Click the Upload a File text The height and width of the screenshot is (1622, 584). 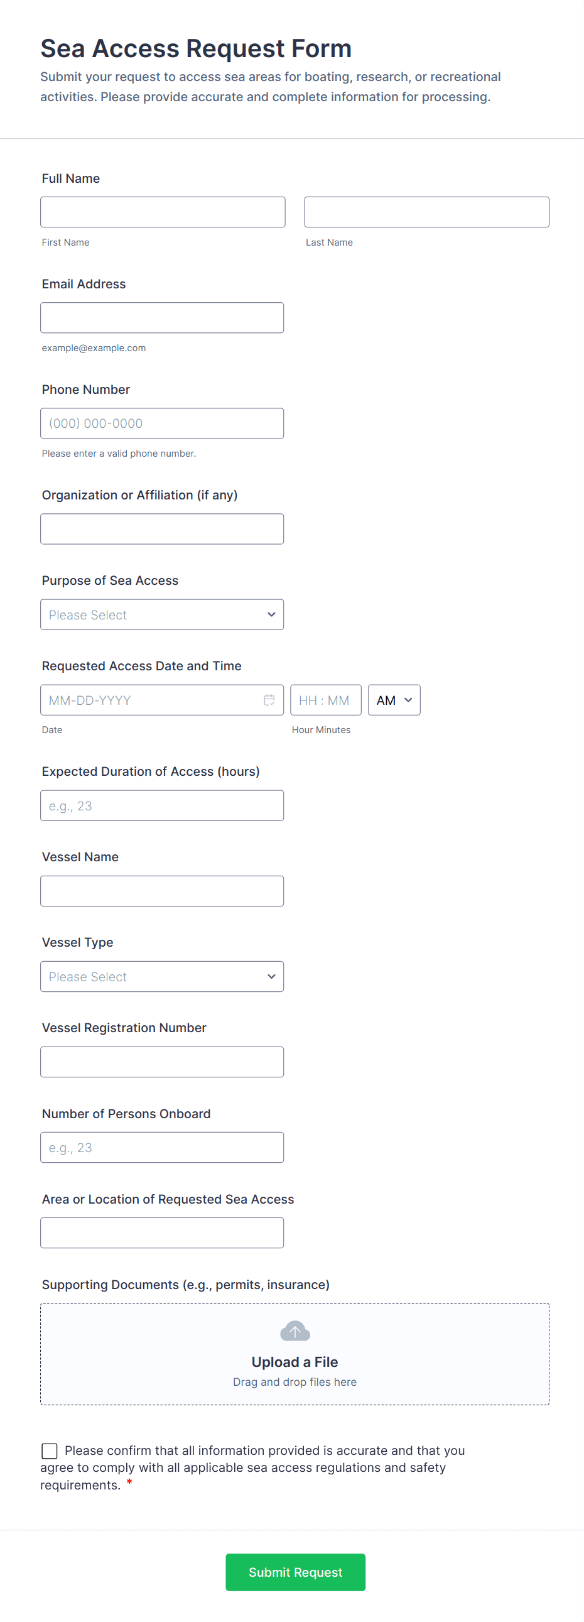point(295,1361)
